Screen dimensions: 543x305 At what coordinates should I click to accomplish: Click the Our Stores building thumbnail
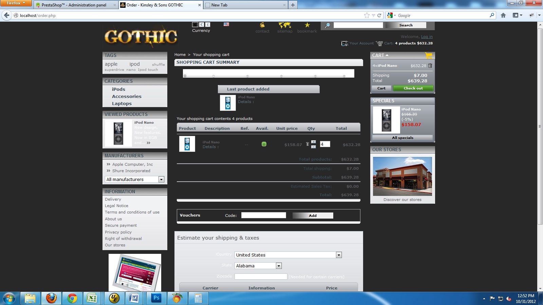click(402, 176)
